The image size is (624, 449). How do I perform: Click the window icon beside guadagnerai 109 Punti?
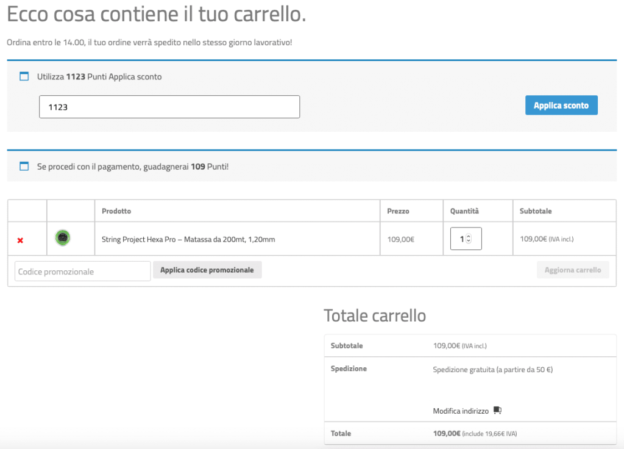(24, 166)
